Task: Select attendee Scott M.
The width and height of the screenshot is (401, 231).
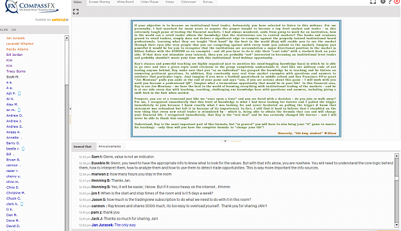Action: (x=13, y=77)
